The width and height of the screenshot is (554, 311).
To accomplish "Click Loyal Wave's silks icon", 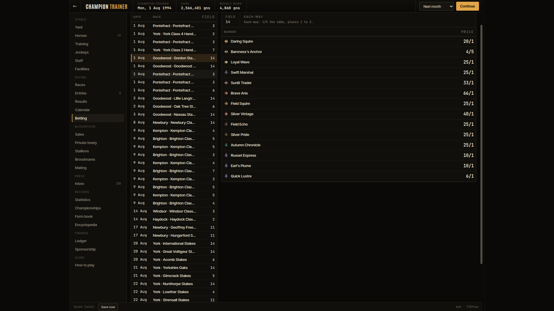I will click(226, 62).
